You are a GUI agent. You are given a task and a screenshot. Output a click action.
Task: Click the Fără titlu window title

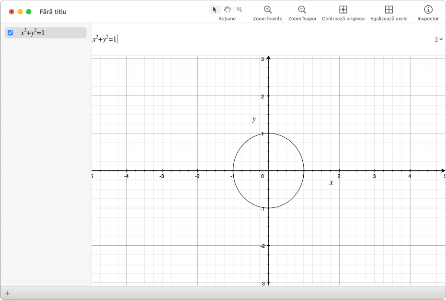point(53,12)
